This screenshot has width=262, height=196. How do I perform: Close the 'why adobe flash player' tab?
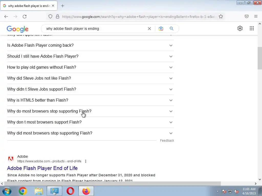point(53,6)
